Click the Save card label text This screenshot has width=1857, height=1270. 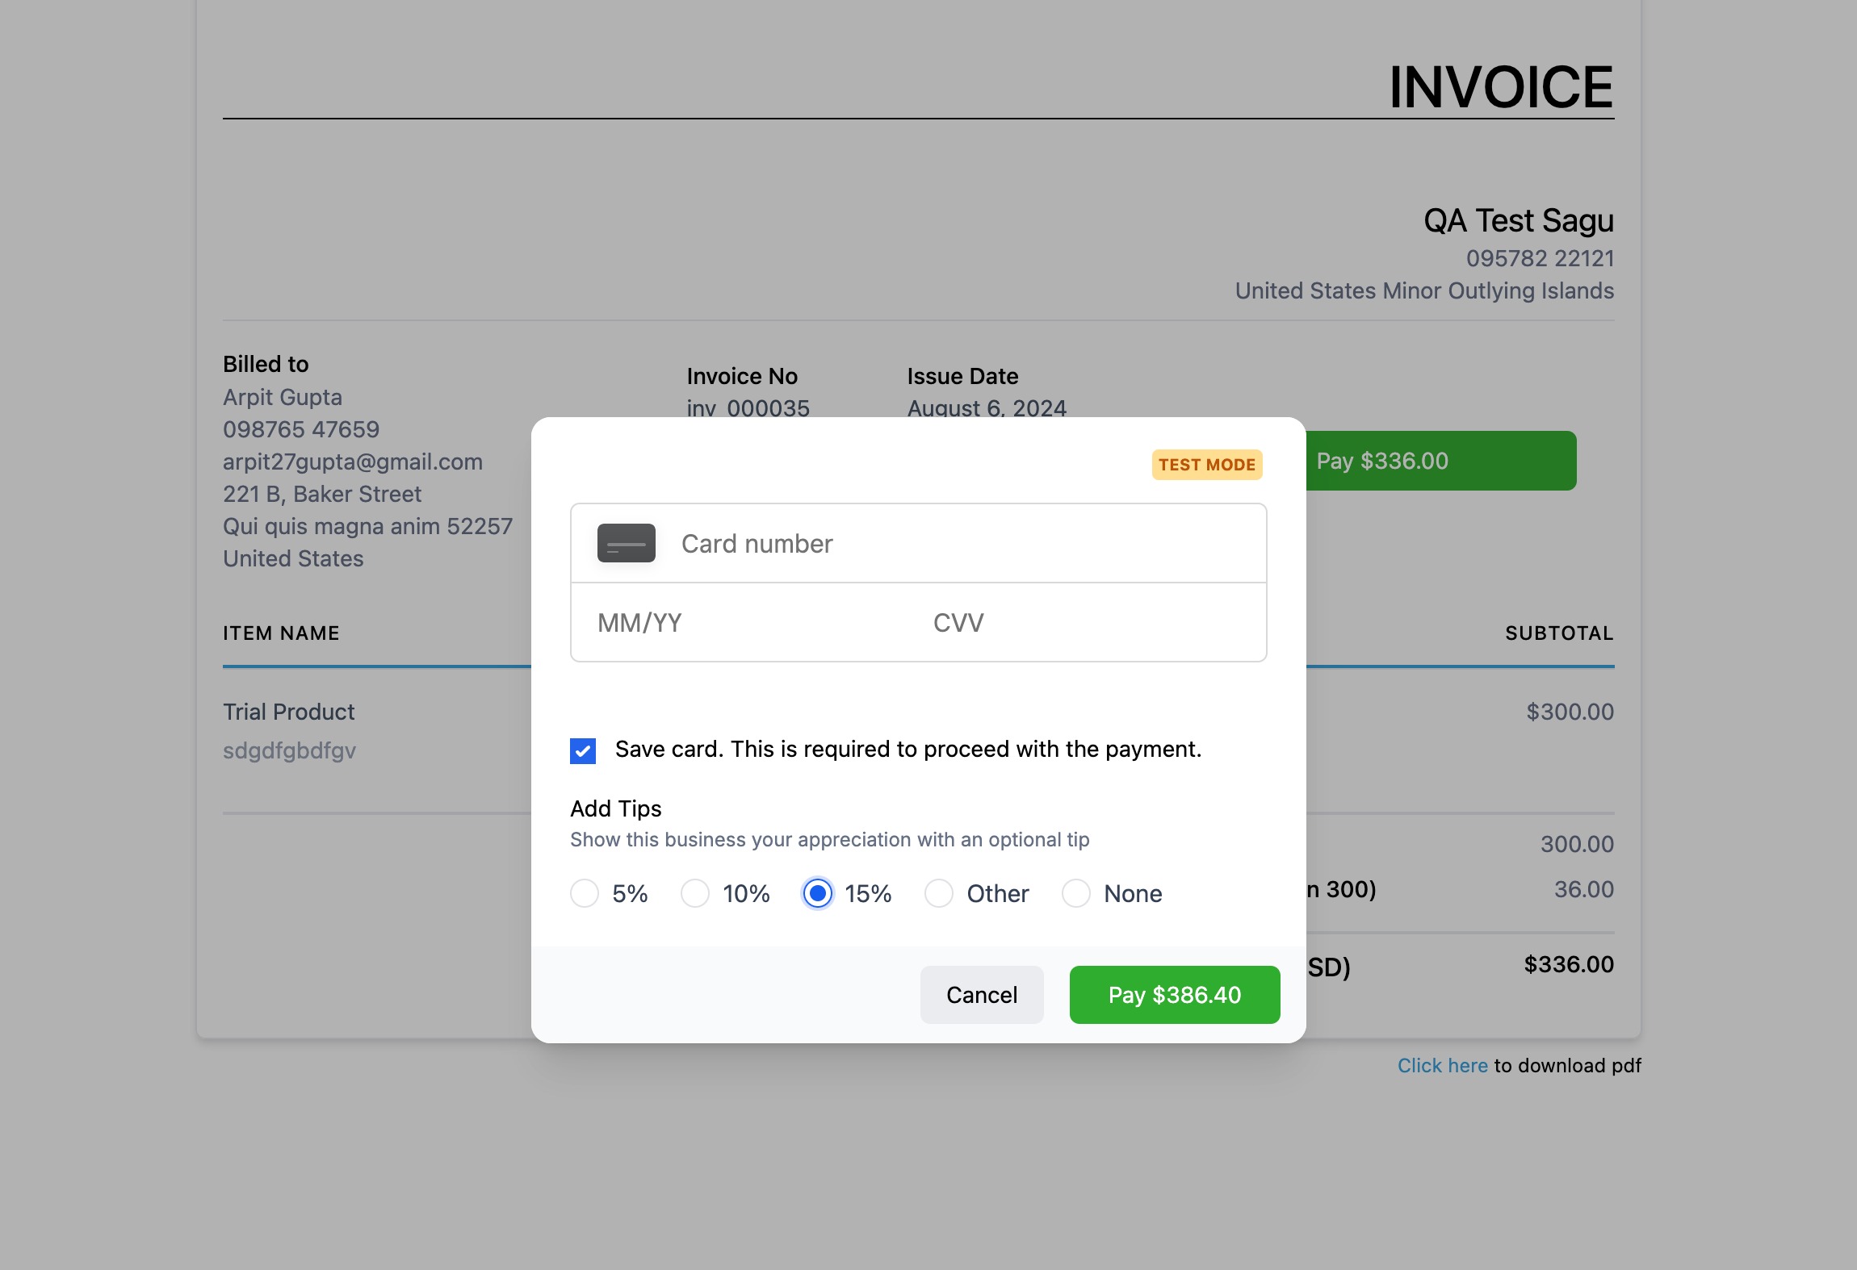[908, 750]
